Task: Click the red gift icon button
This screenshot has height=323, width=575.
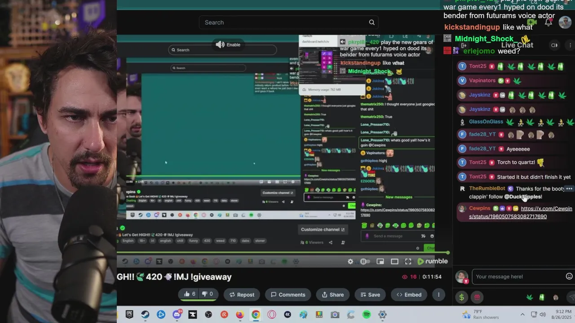Action: point(477,297)
